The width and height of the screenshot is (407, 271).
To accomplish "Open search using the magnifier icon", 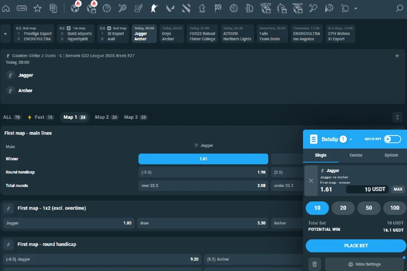I will click(399, 8).
